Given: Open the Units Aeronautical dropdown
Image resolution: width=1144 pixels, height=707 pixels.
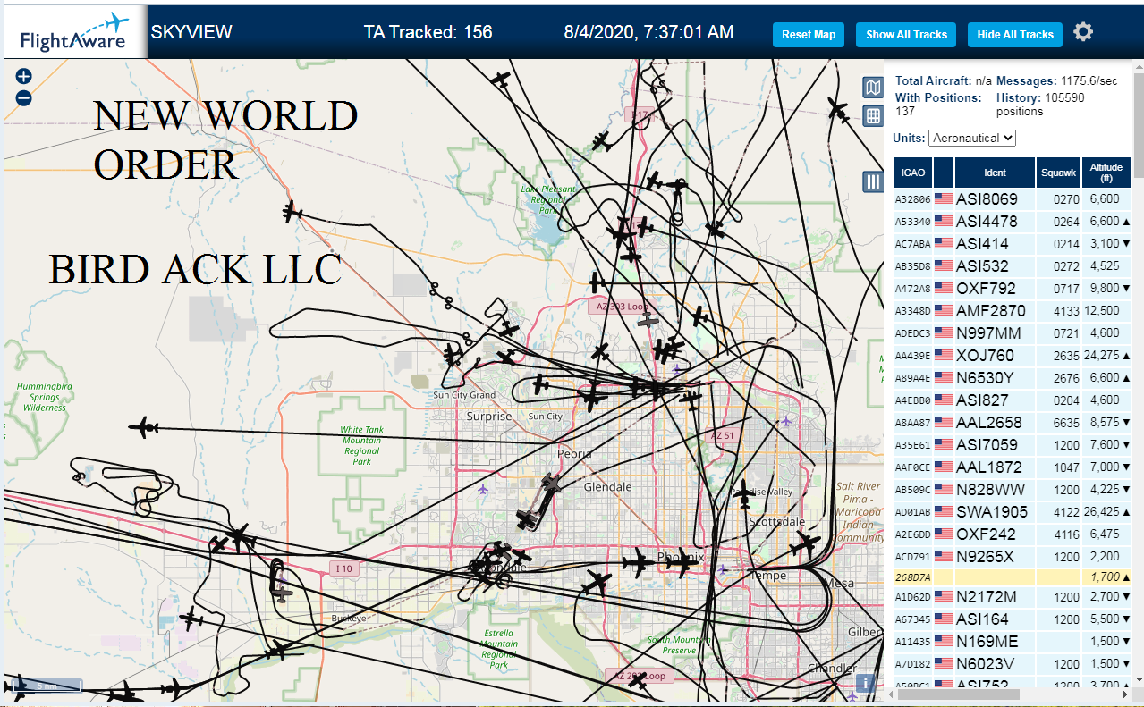Looking at the screenshot, I should 972,139.
